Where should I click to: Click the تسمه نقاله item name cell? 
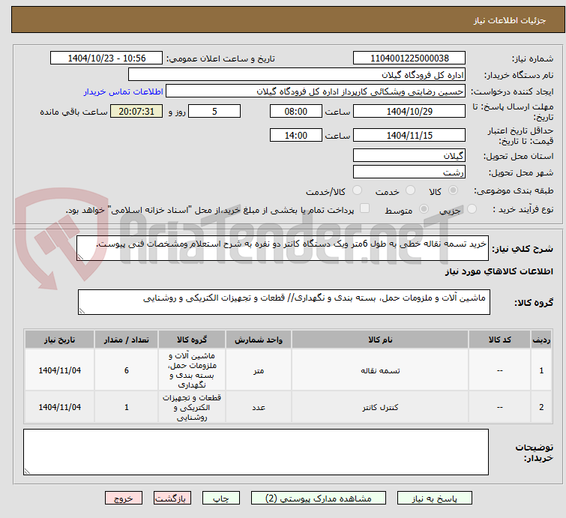tap(380, 370)
